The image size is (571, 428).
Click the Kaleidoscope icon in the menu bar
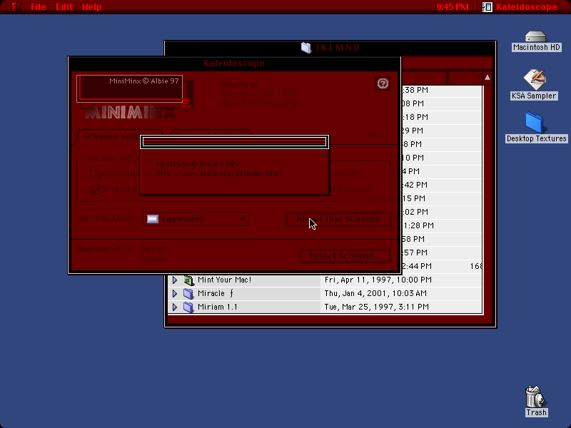coord(487,7)
